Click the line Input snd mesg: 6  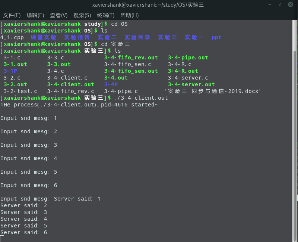tap(29, 185)
